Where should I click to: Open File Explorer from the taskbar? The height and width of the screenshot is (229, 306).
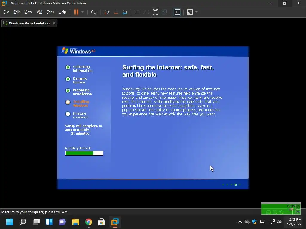click(76, 222)
